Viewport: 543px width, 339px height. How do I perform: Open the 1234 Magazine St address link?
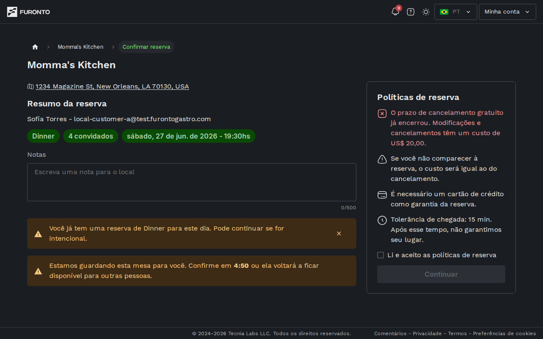click(112, 86)
